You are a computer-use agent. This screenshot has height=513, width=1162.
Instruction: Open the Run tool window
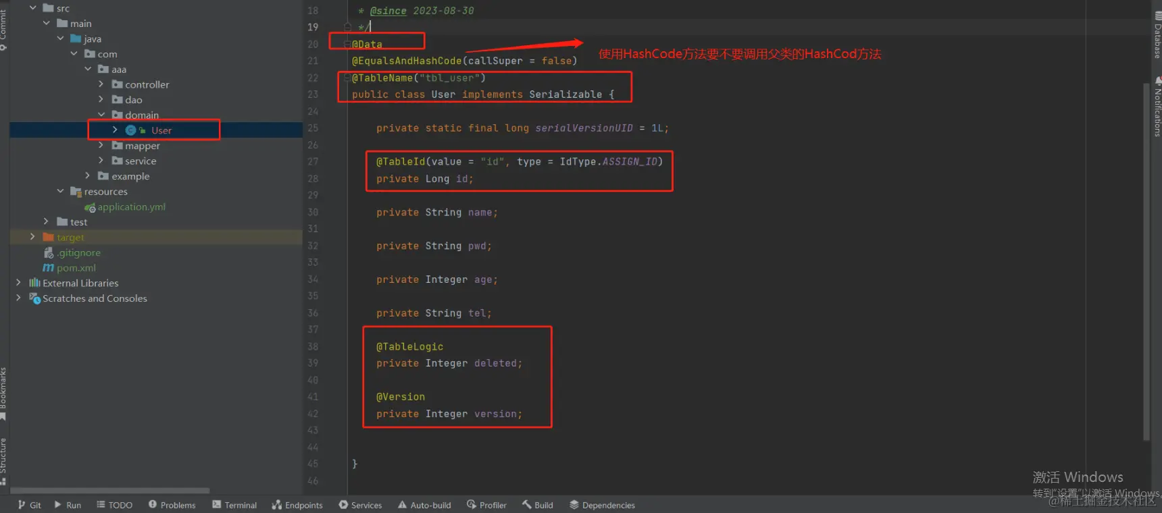tap(68, 505)
